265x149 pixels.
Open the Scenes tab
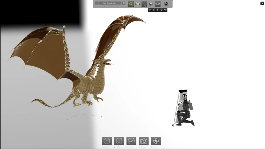coord(131,141)
